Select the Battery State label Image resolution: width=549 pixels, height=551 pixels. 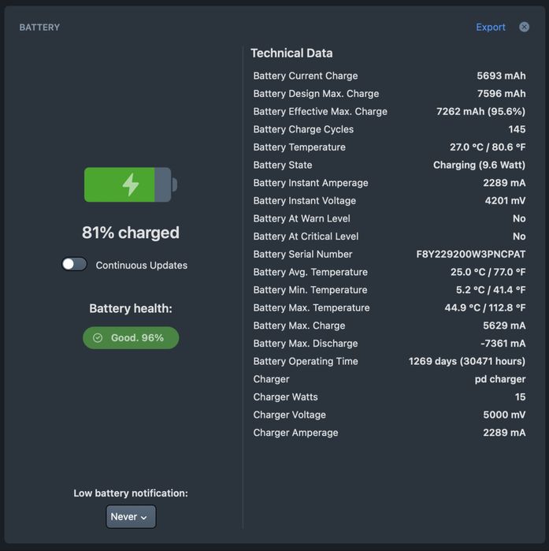pos(283,166)
